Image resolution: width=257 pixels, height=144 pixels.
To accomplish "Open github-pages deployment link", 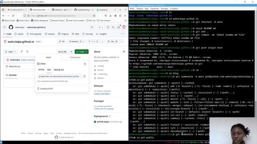I will click(x=103, y=122).
